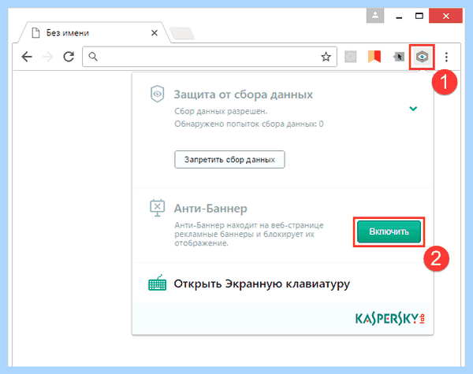Open the Kaspersky Protection extension icon

(422, 57)
